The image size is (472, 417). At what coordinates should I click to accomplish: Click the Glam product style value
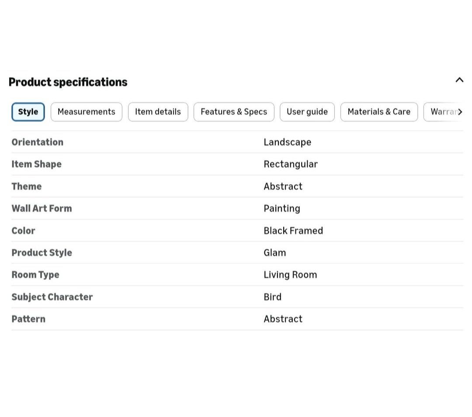(274, 252)
